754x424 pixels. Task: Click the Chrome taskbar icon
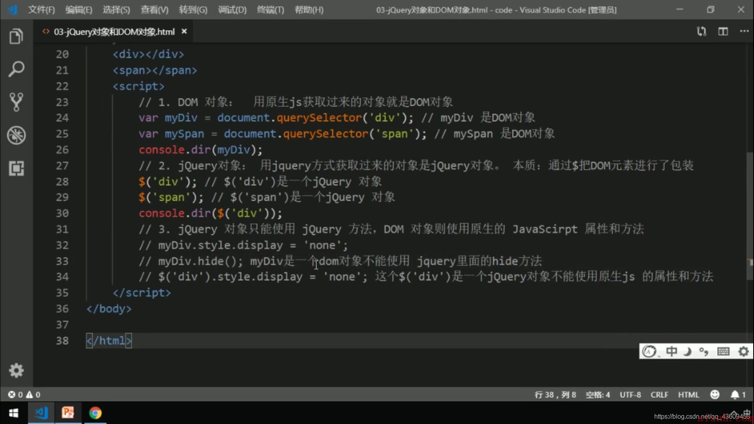tap(95, 413)
